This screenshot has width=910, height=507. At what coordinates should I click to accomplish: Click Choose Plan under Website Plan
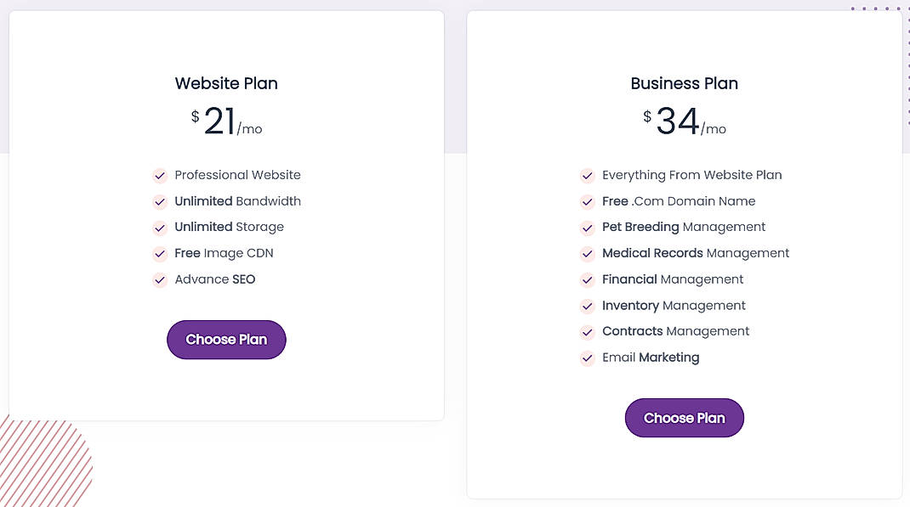(x=226, y=339)
